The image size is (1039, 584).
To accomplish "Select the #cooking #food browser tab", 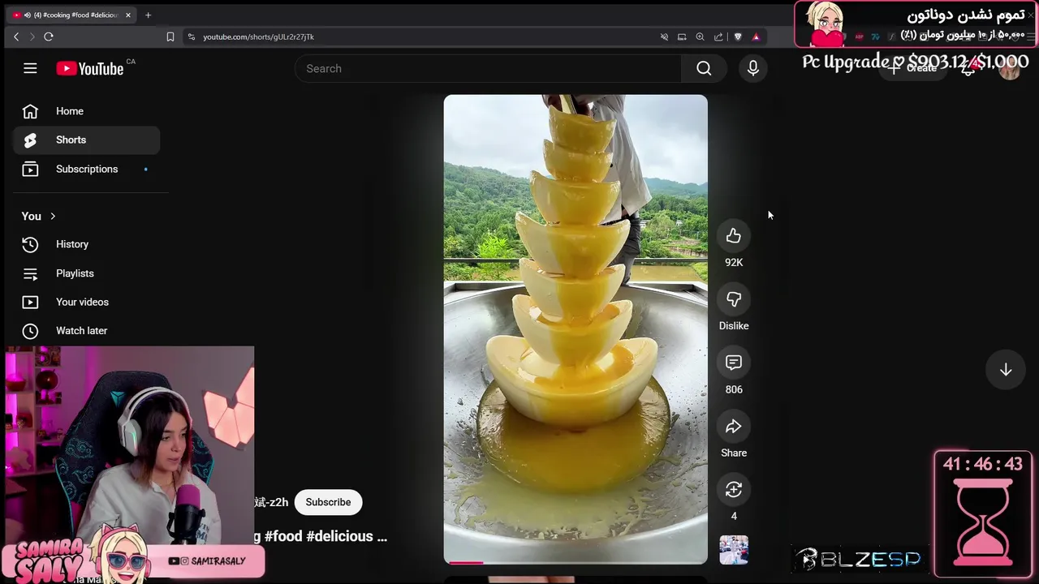I will (x=72, y=15).
